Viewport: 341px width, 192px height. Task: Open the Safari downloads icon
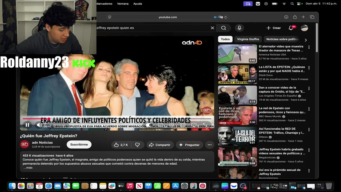[286, 17]
